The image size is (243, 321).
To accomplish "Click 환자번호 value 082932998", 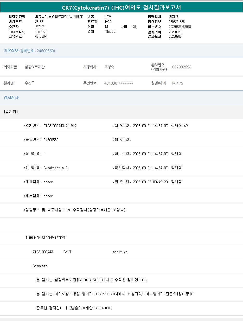I will click(182, 67).
